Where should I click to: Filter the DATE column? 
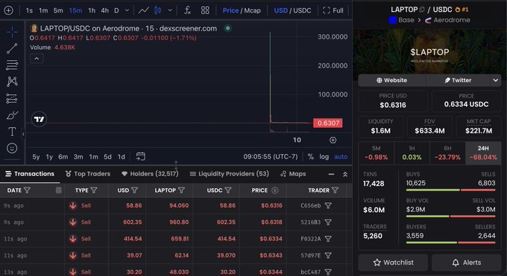(27, 190)
